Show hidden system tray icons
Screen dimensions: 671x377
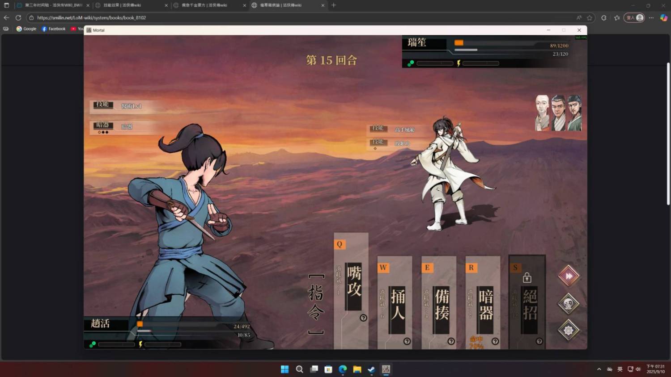click(x=599, y=369)
